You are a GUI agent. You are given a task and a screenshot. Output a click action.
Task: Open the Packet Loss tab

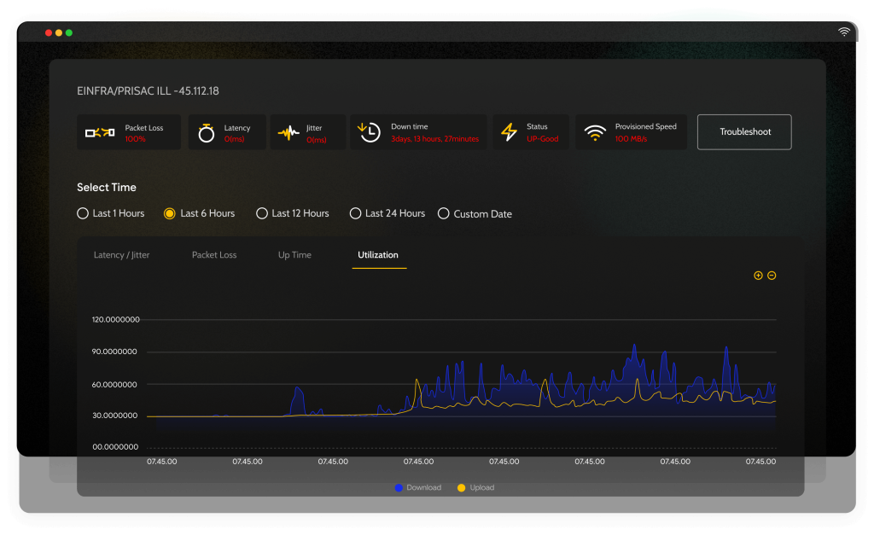[214, 254]
